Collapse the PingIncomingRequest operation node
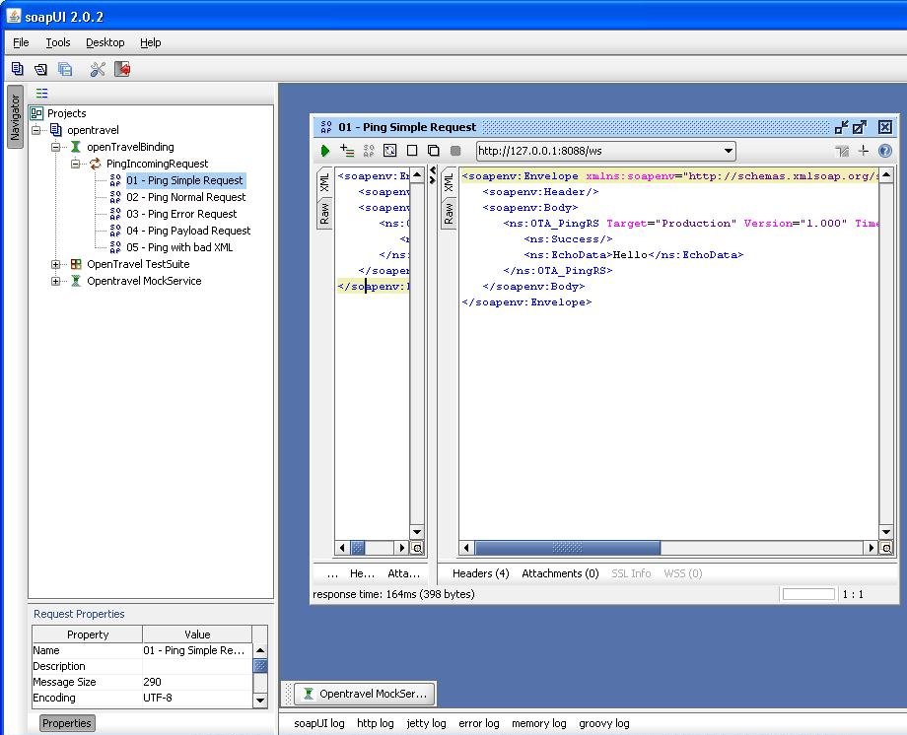 click(x=75, y=164)
